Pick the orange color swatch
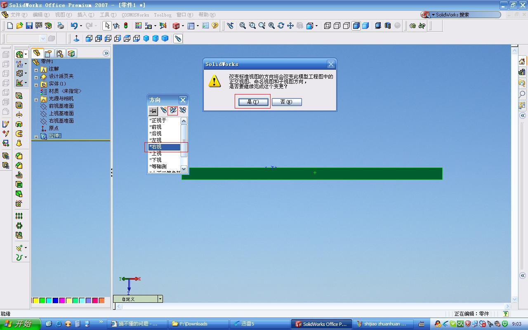The height and width of the screenshot is (330, 528). (x=102, y=301)
